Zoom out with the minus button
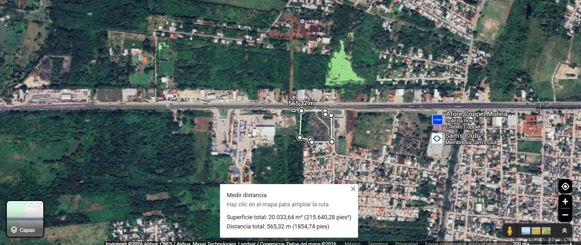Screen dimensions: 581x245 coord(565,215)
